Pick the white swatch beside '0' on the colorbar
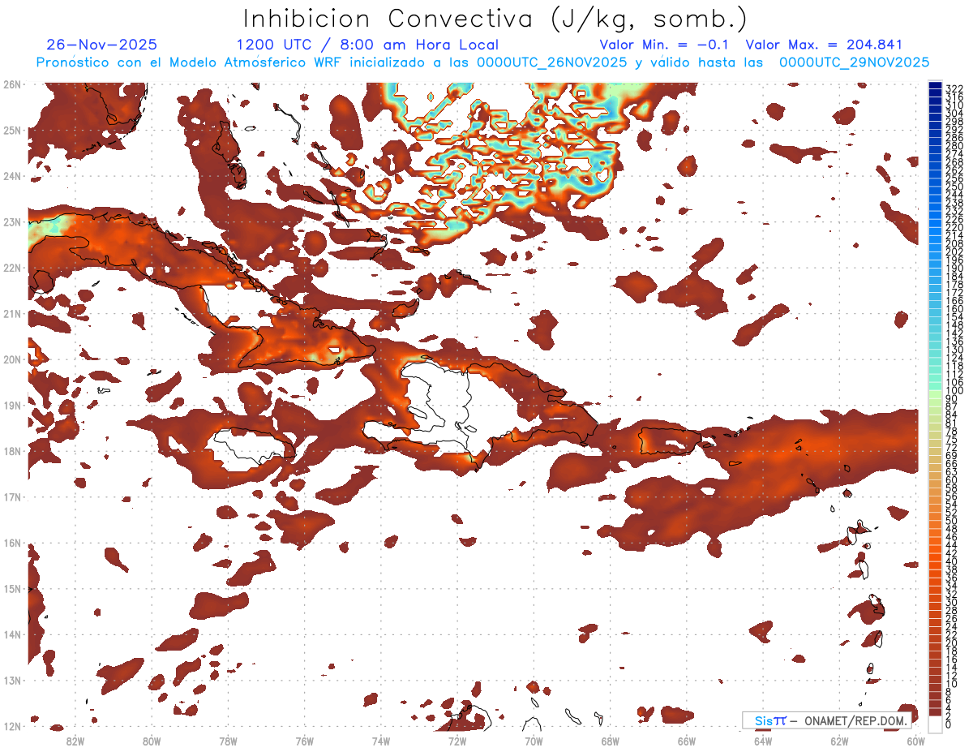This screenshot has width=973, height=752. tap(936, 723)
